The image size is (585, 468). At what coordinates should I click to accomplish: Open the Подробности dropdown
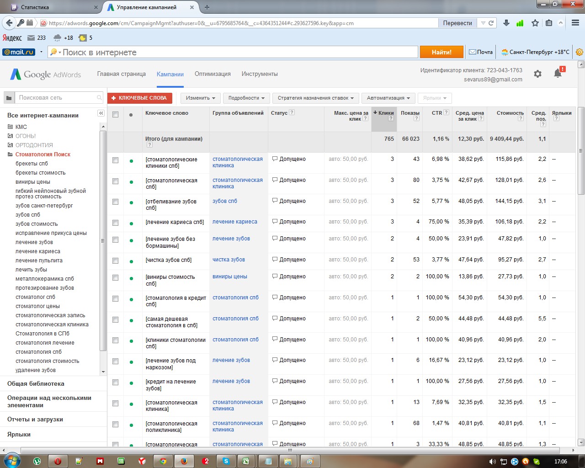(x=246, y=98)
